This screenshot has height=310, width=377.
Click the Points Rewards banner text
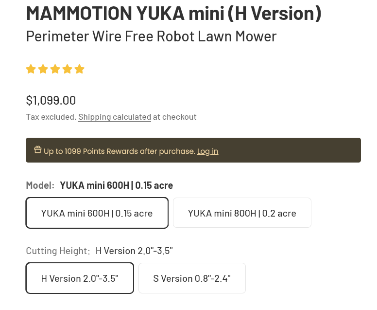click(119, 151)
